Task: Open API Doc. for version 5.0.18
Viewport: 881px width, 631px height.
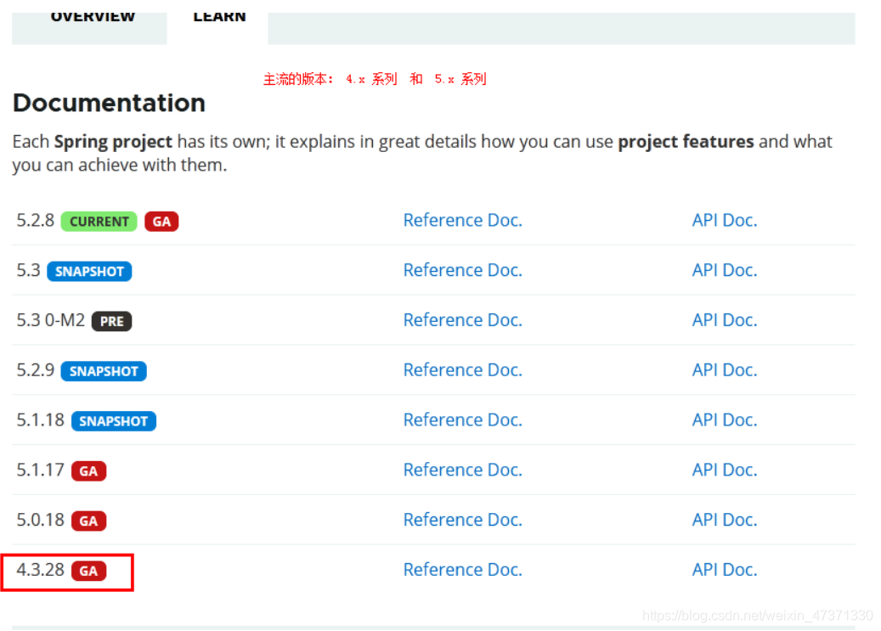Action: pos(724,520)
